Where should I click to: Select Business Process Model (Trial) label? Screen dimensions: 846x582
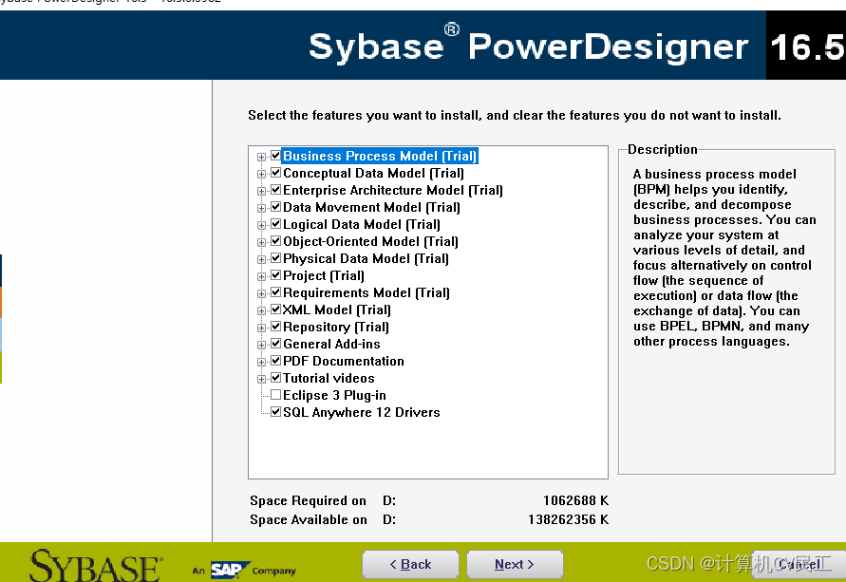click(381, 156)
